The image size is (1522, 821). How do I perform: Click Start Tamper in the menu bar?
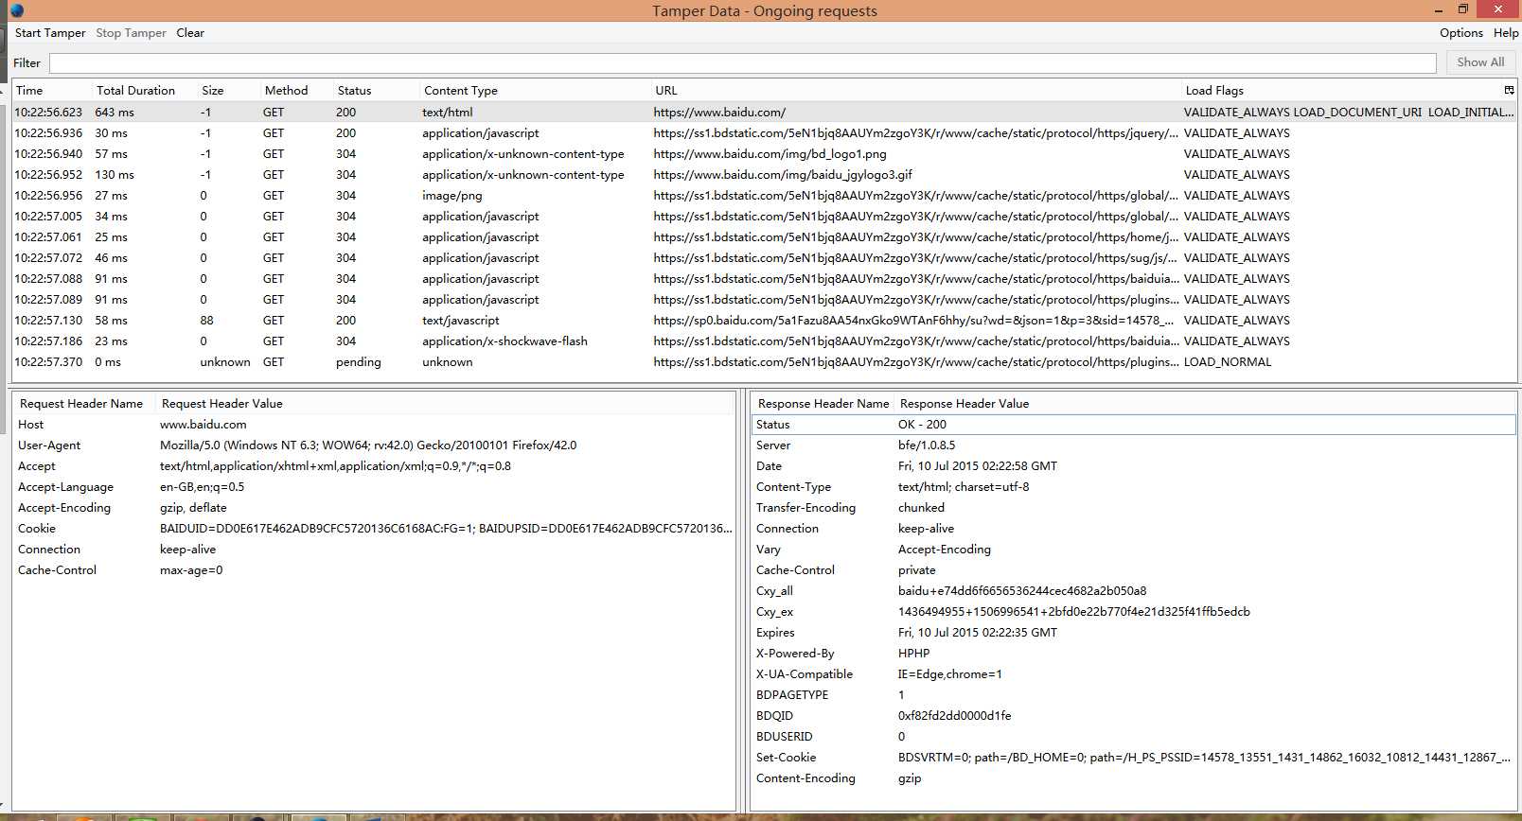[50, 33]
